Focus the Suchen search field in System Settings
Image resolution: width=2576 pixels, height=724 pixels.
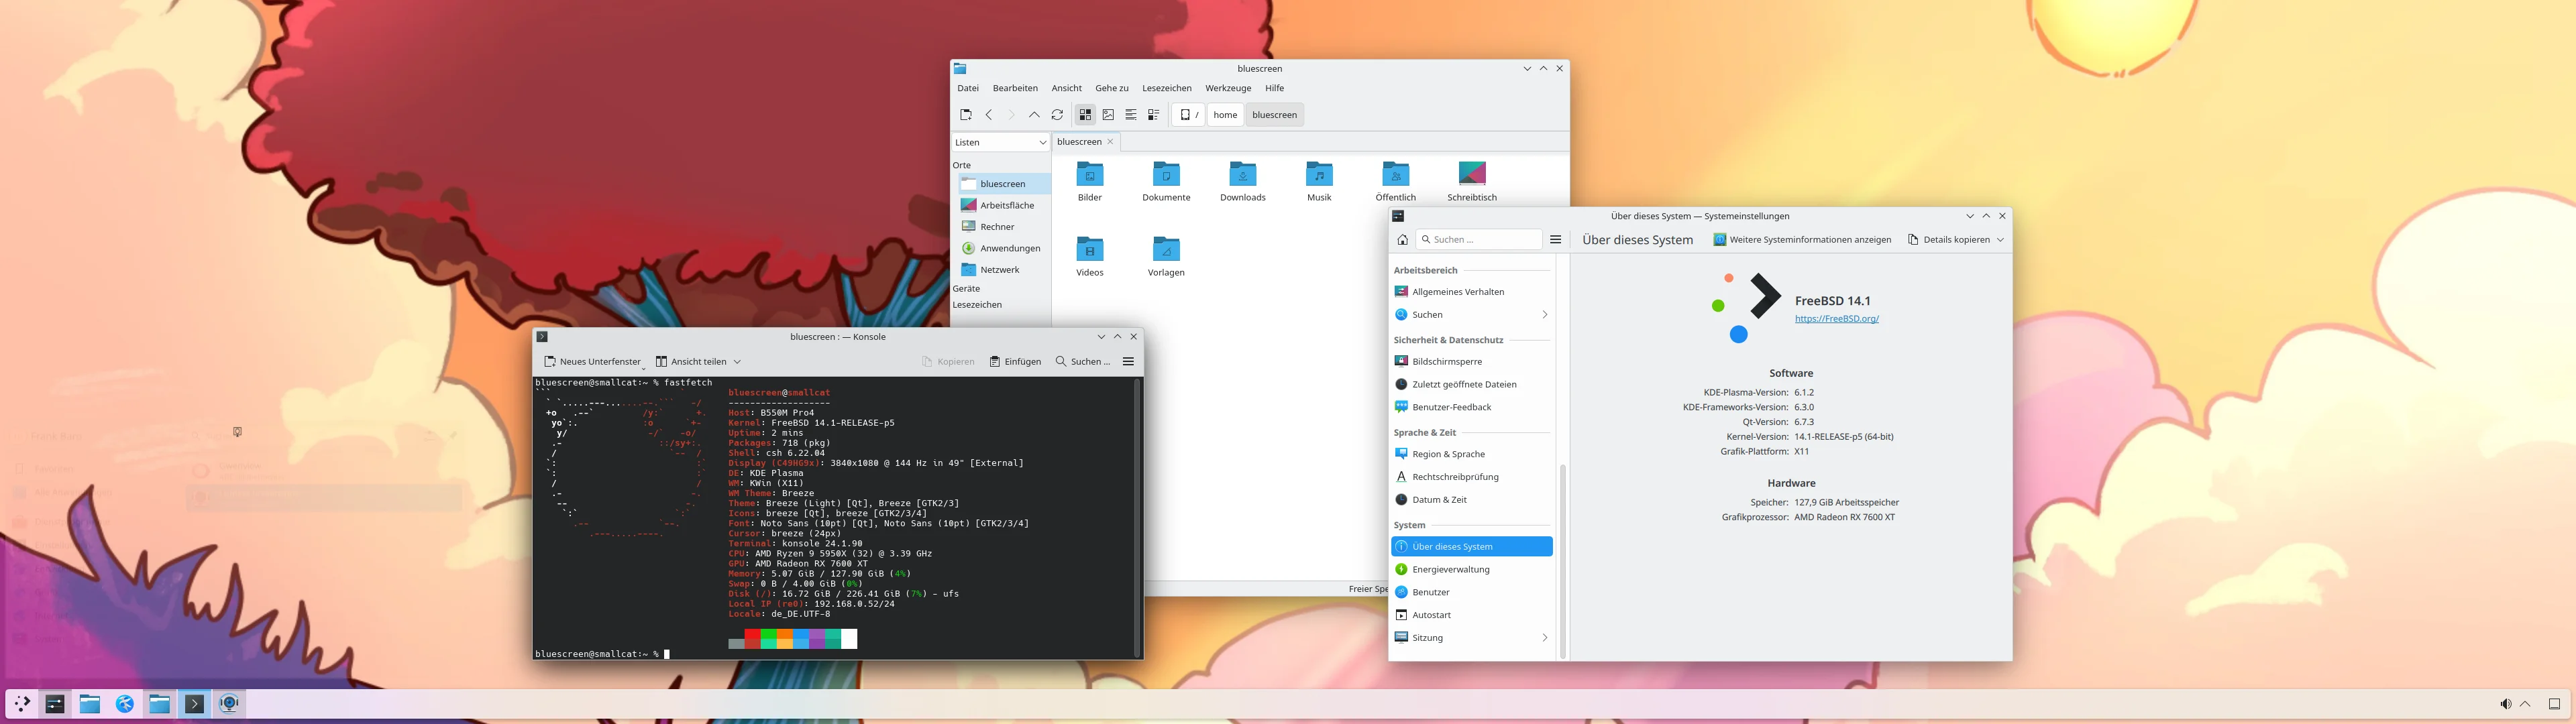coord(1479,240)
